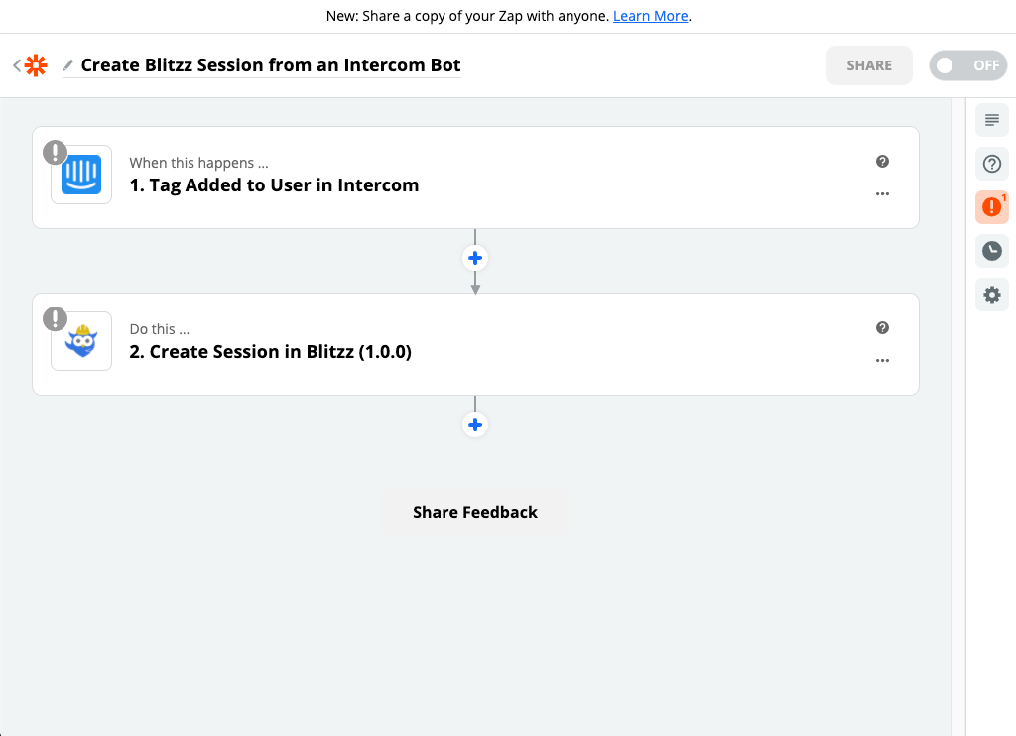
Task: Open three-dot menu on Blitzz step
Action: pos(882,360)
